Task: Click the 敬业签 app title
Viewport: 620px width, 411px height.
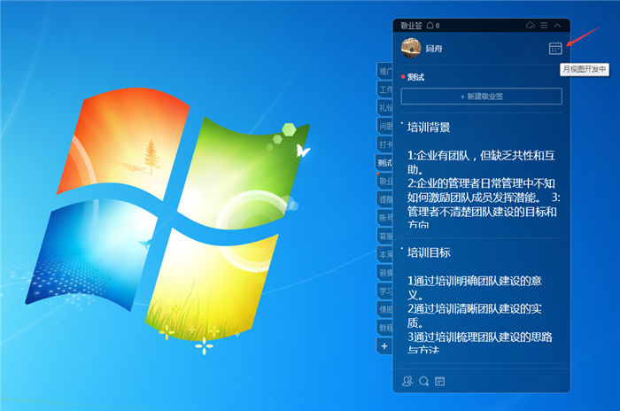Action: coord(411,26)
